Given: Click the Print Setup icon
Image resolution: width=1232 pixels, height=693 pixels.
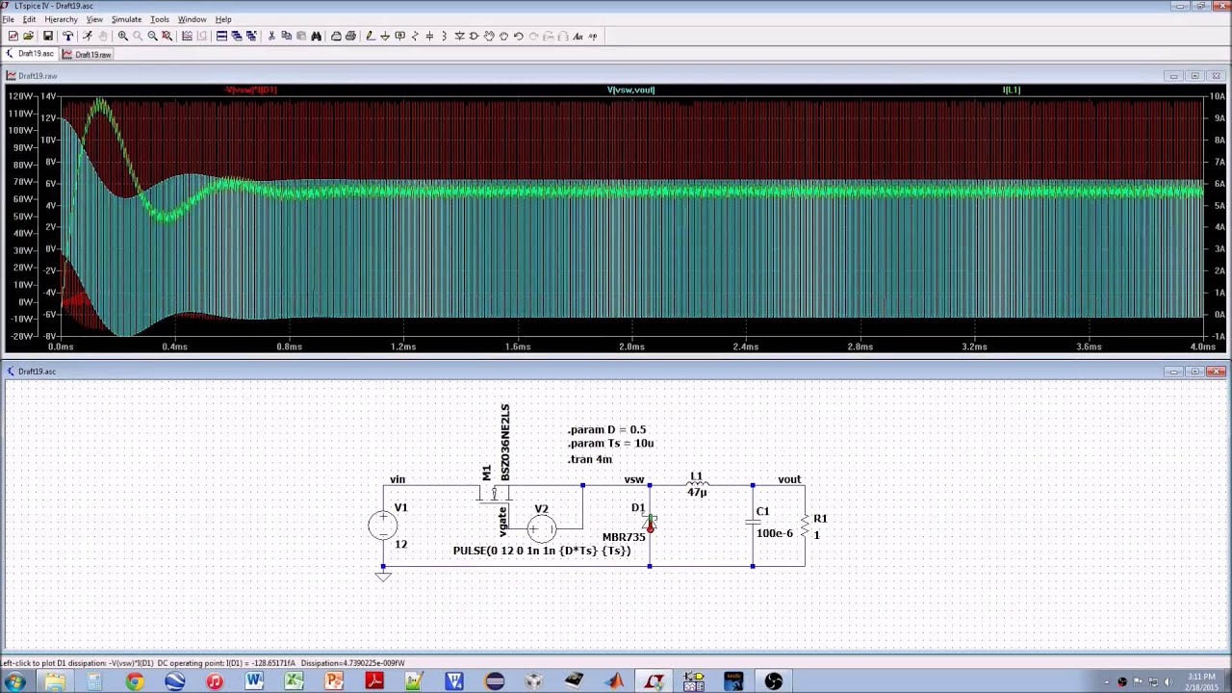Looking at the screenshot, I should coord(336,36).
